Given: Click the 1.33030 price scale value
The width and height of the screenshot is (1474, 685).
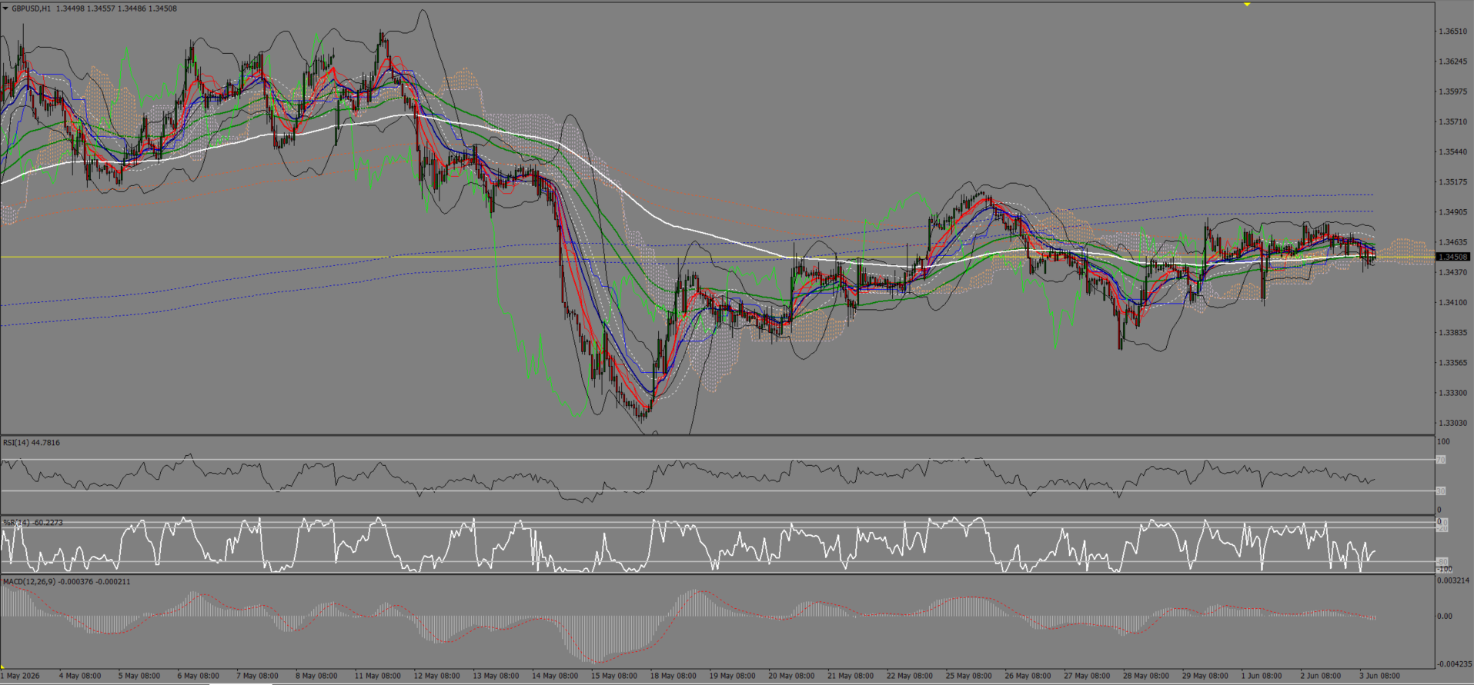Looking at the screenshot, I should (x=1453, y=423).
